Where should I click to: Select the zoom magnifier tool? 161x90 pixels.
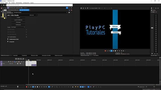coord(57,87)
